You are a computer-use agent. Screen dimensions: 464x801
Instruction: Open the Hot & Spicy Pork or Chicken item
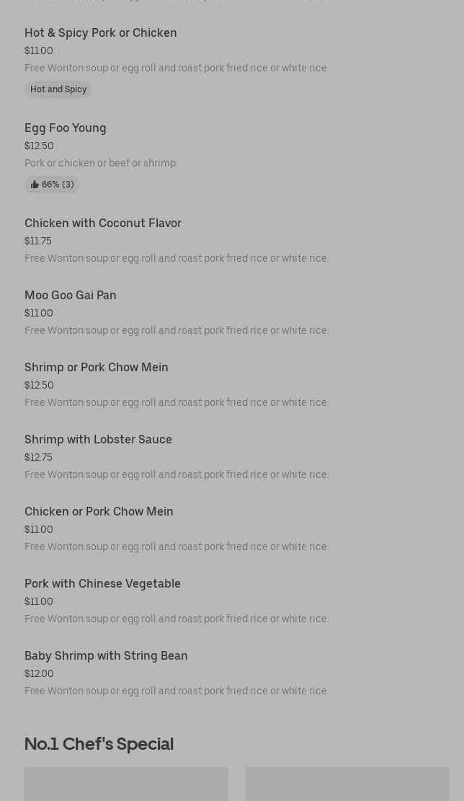(100, 33)
